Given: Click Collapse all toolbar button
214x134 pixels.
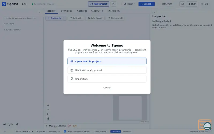Looking at the screenshot, I should [115, 18].
